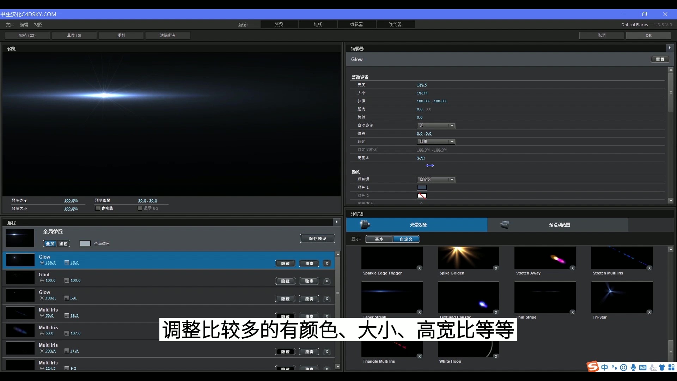Remove Tri-Star preset with its X icon
This screenshot has width=677, height=381.
point(649,312)
